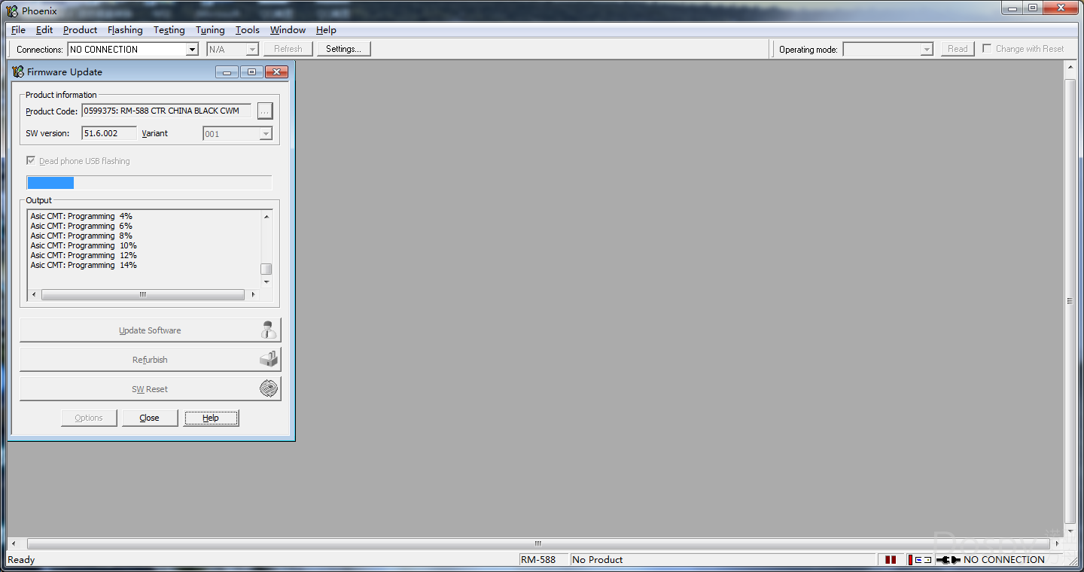Click the Refurbish button

click(150, 360)
